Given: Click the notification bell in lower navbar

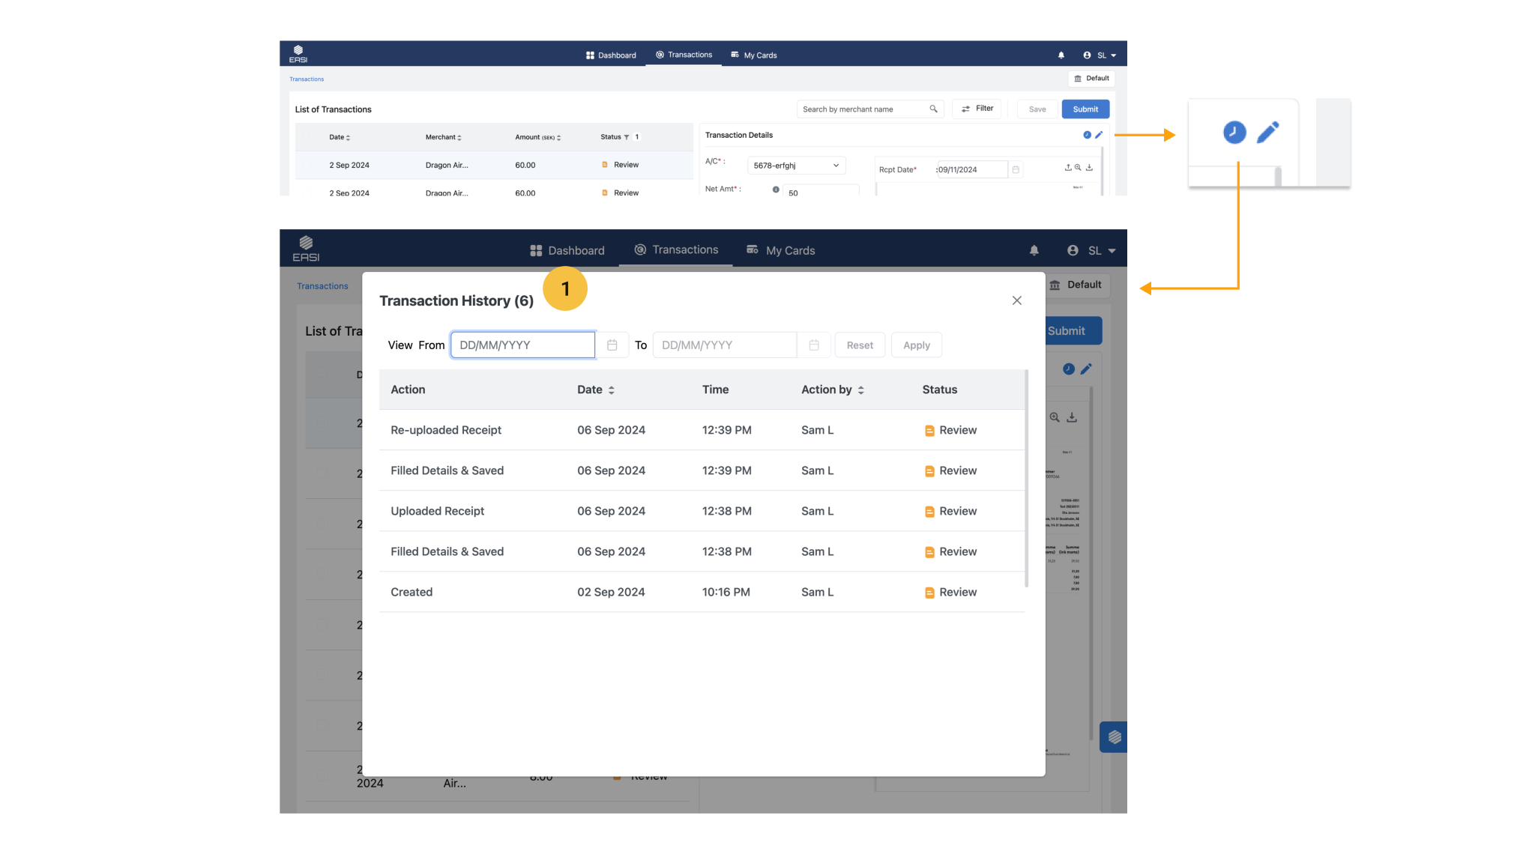Looking at the screenshot, I should (x=1034, y=250).
